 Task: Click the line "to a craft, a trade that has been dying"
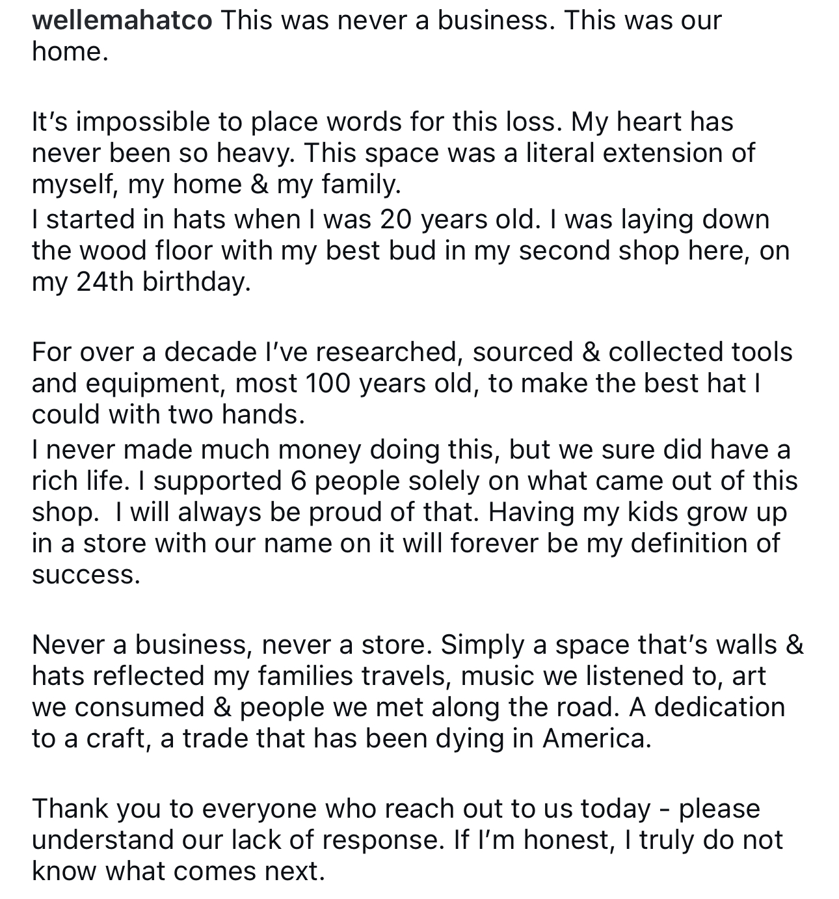click(x=341, y=738)
